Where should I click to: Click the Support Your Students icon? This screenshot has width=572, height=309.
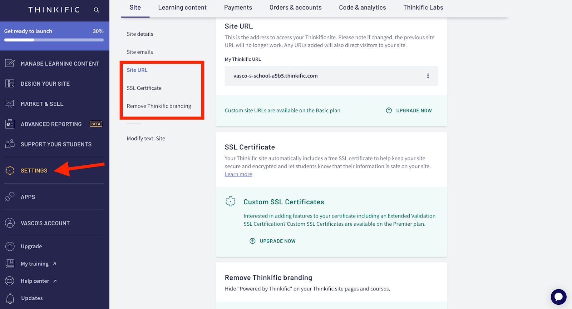pyautogui.click(x=10, y=144)
